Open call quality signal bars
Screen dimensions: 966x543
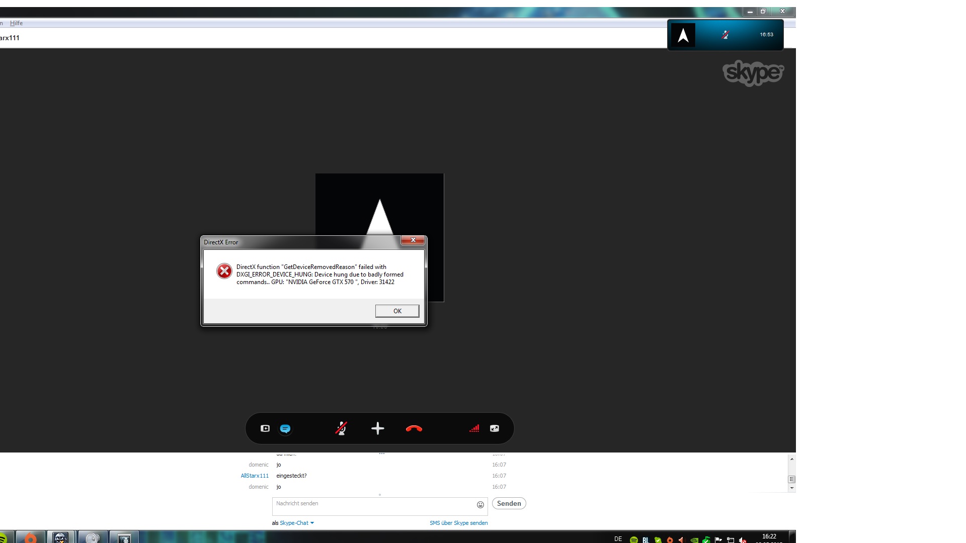474,428
